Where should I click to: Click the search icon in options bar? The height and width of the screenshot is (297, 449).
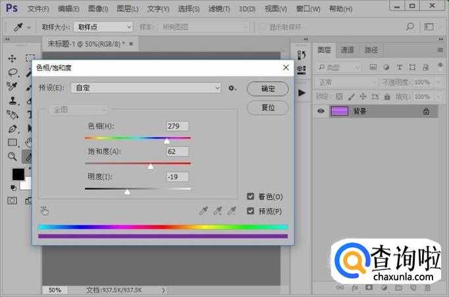coord(409,27)
